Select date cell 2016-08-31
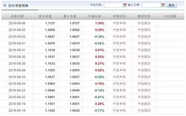186x116 pixels. [17, 50]
